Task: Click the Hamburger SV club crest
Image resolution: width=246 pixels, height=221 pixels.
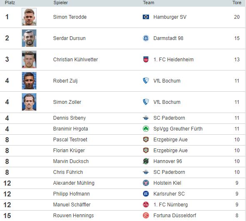Action: point(146,17)
